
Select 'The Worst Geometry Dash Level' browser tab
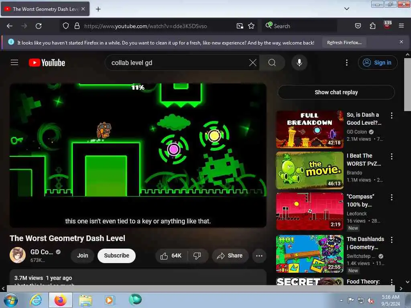[x=45, y=9]
